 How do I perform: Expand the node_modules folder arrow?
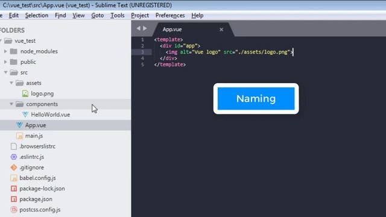click(5, 51)
